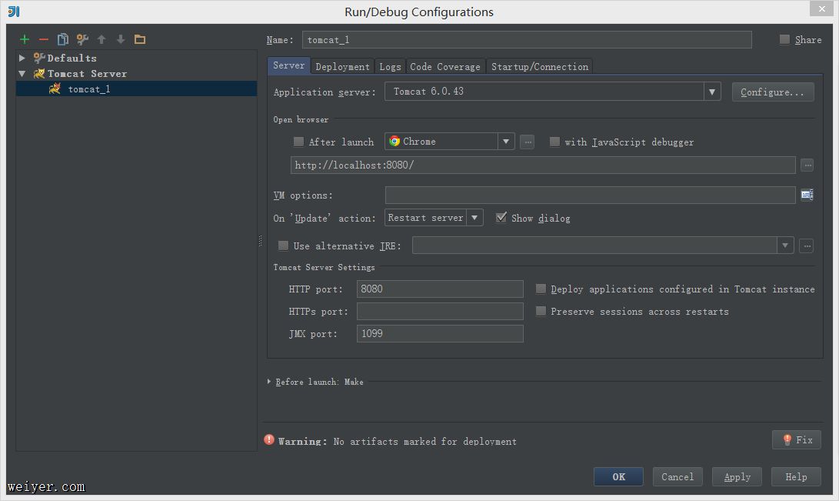Close the Run/Debug Configurations dialog
Screen dimensions: 839x501
(821, 8)
